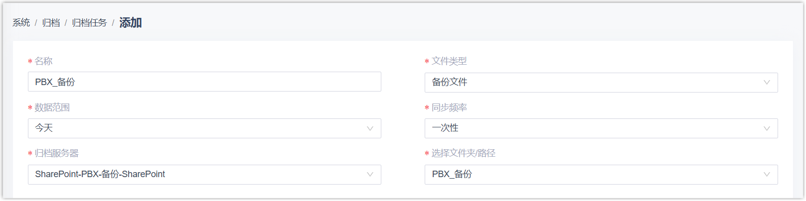Screen dimensions: 806x201
Task: Click the 归档服务器 field label
Action: point(56,153)
